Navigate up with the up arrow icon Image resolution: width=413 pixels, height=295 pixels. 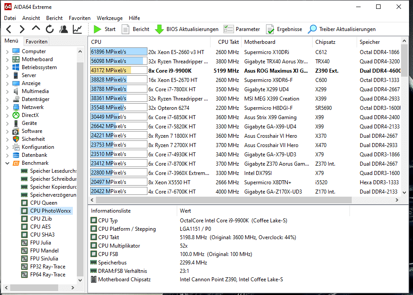point(36,28)
